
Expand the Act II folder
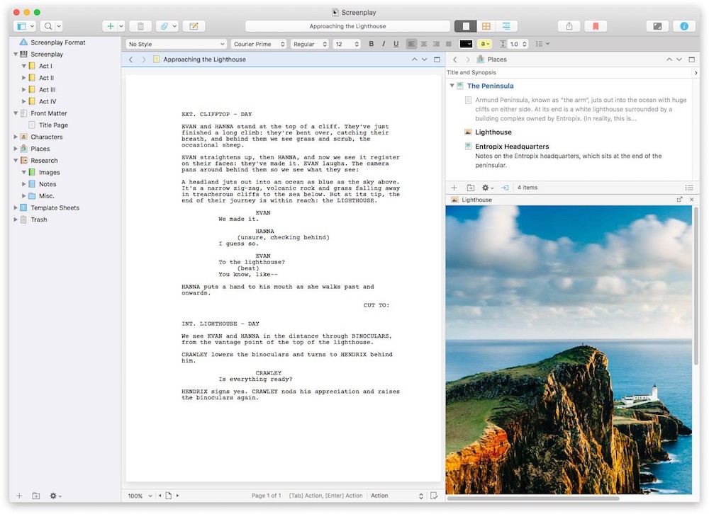pos(23,78)
